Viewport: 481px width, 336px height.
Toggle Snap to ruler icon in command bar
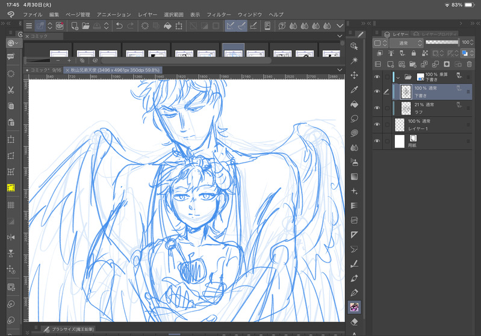pyautogui.click(x=231, y=26)
